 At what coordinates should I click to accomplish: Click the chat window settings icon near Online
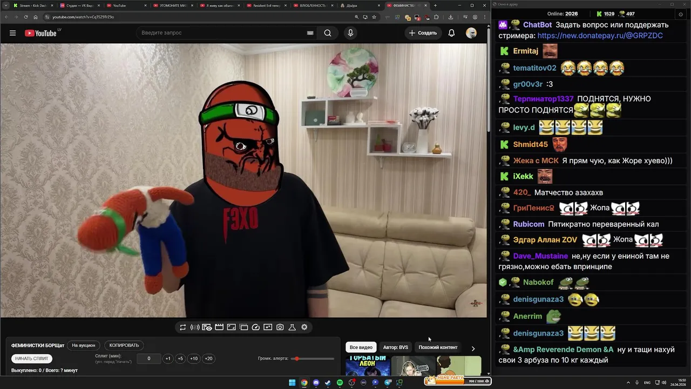681,14
